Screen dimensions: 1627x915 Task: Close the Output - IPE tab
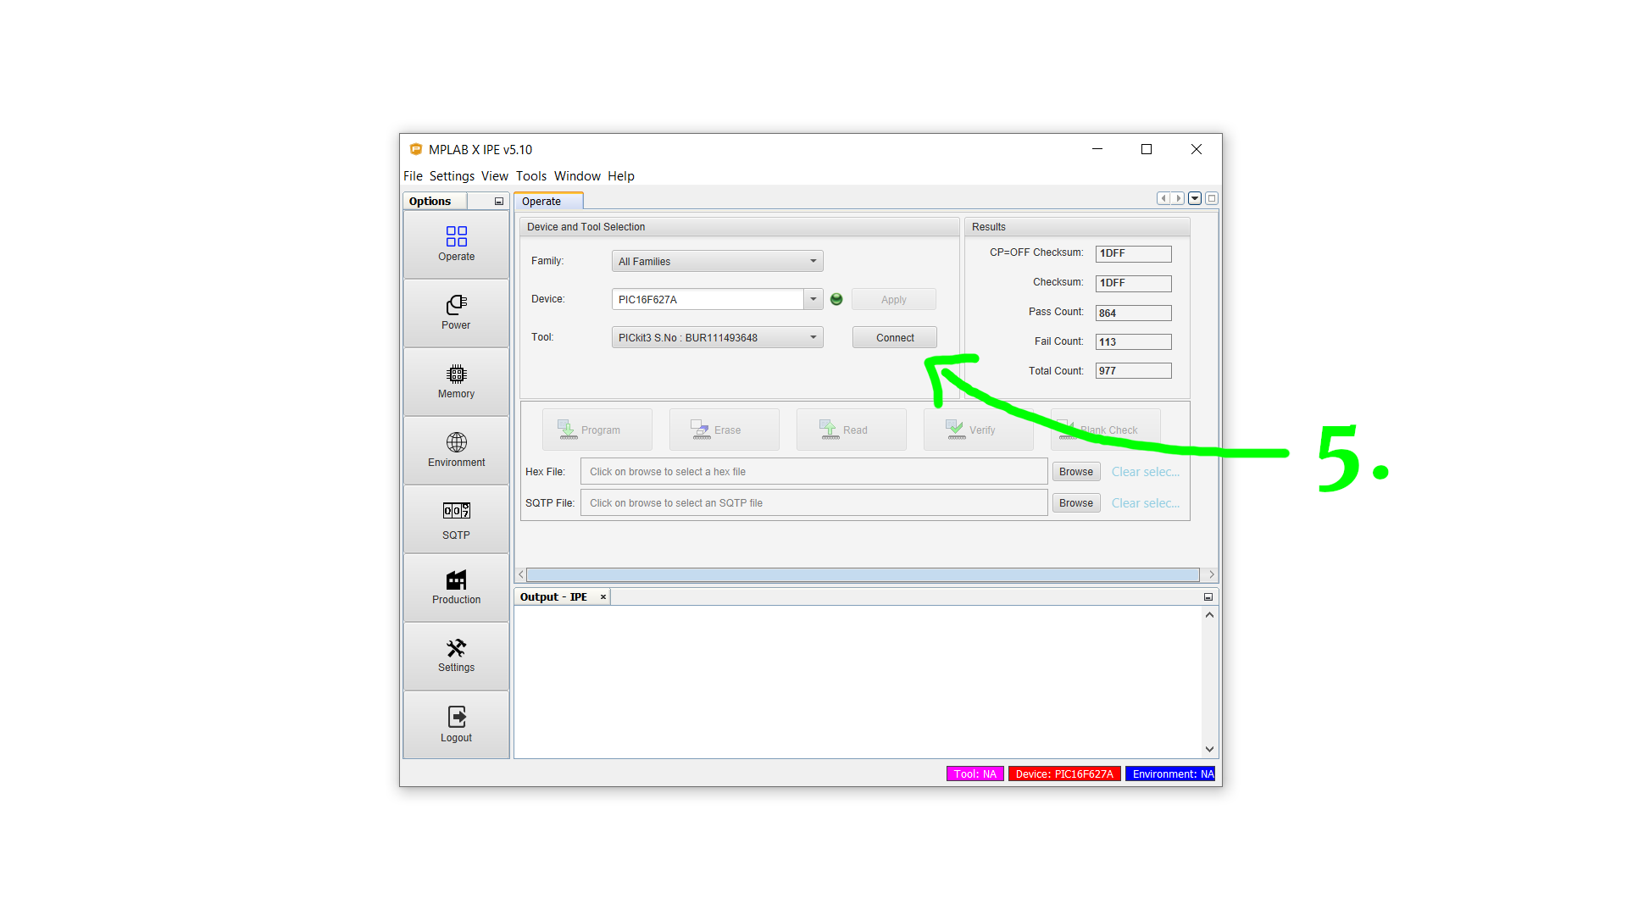603,597
